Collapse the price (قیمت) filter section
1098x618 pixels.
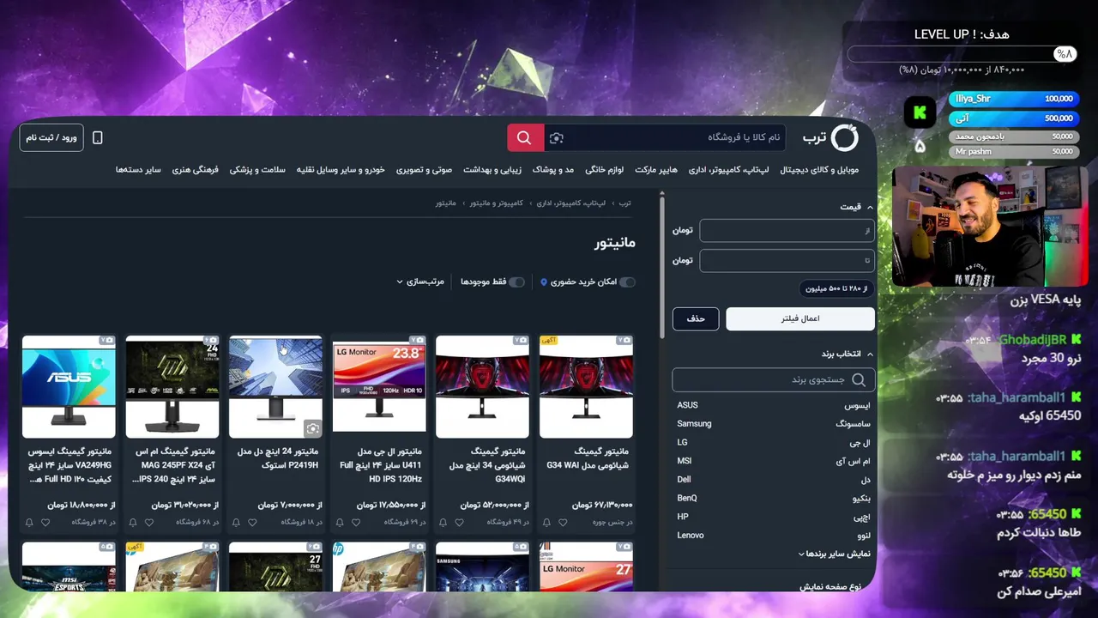click(856, 207)
